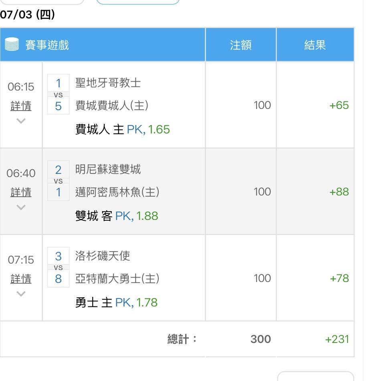This screenshot has width=368, height=381.
Task: Click the 勇士 主 PK, 1.78 bet
Action: tap(116, 302)
